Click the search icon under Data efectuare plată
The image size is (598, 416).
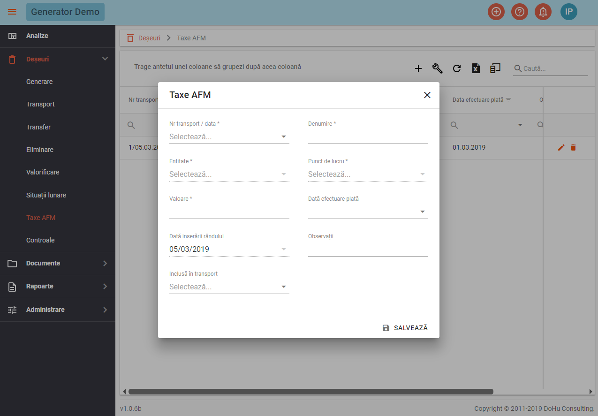(454, 125)
